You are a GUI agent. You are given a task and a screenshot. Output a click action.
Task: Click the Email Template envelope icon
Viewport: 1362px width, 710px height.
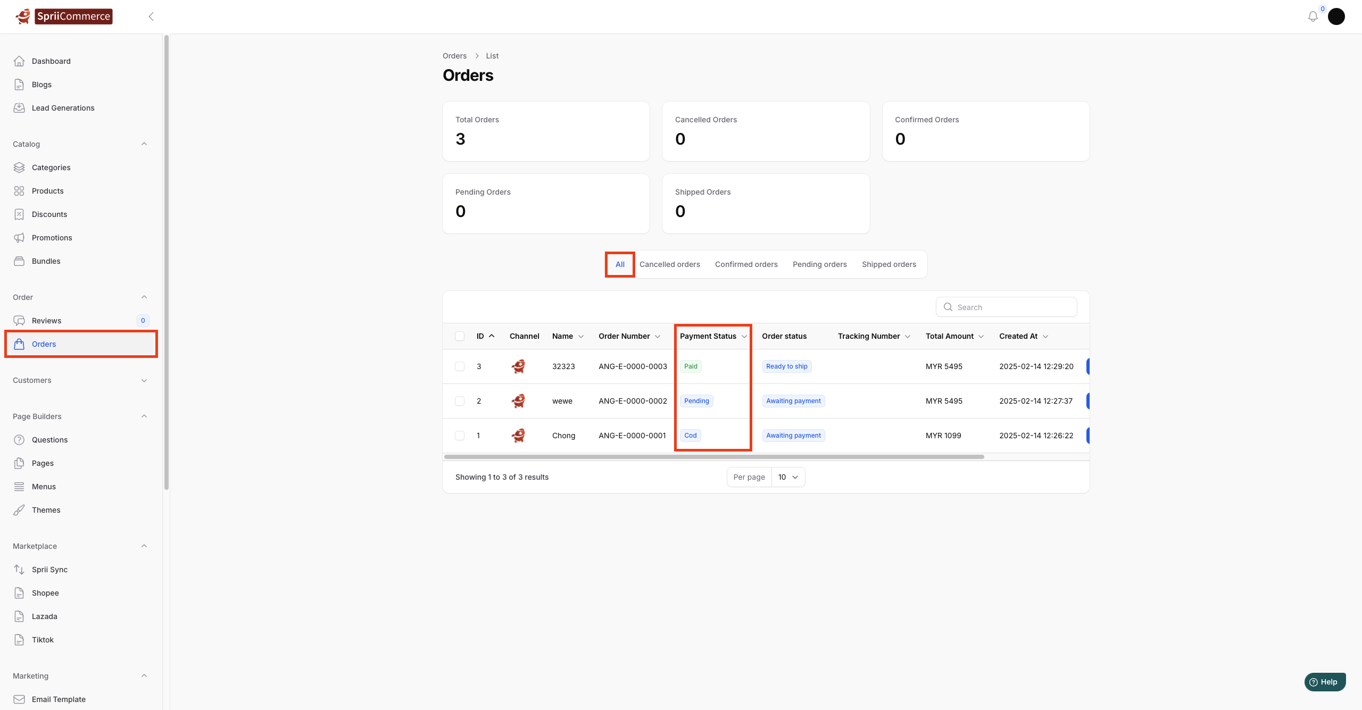(x=19, y=699)
